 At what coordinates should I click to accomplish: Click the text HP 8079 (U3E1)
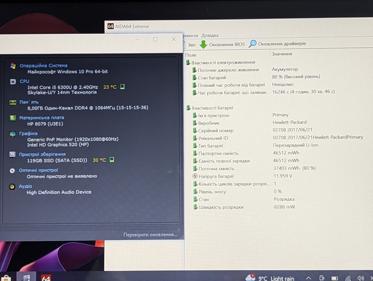tap(45, 124)
